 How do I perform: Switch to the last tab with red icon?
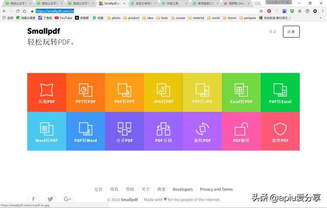(x=237, y=4)
